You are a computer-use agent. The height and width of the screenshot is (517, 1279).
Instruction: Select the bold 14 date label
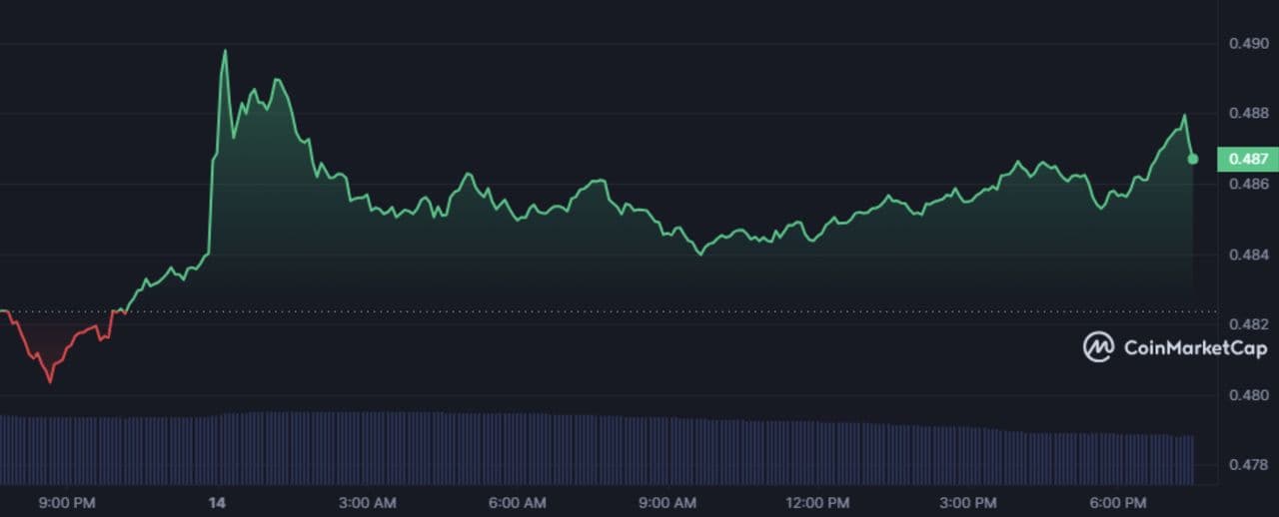[218, 502]
